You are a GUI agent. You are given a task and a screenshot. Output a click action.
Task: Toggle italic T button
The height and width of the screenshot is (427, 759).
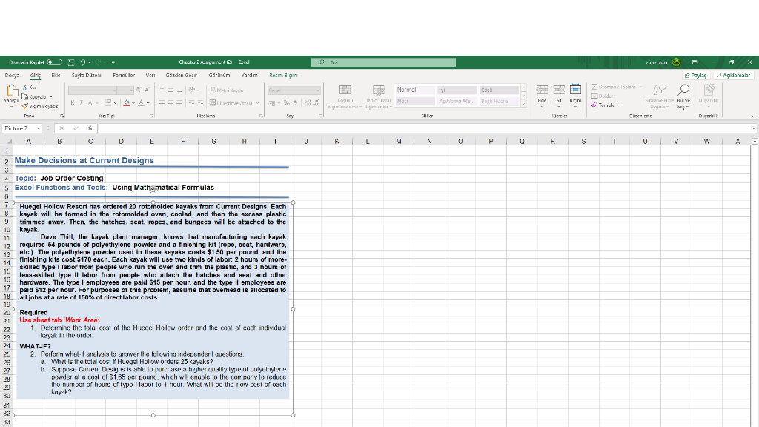[x=81, y=102]
